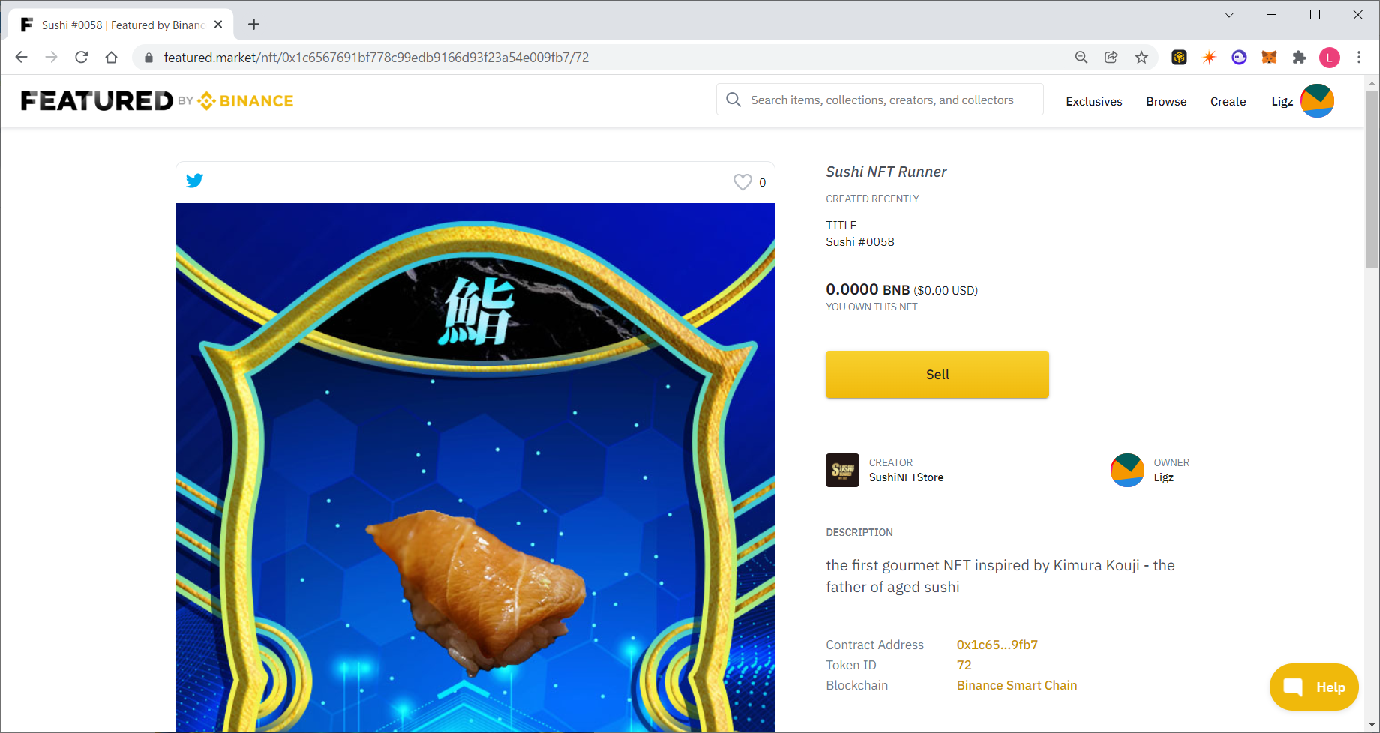Go to the browser home page
1380x733 pixels.
(111, 58)
